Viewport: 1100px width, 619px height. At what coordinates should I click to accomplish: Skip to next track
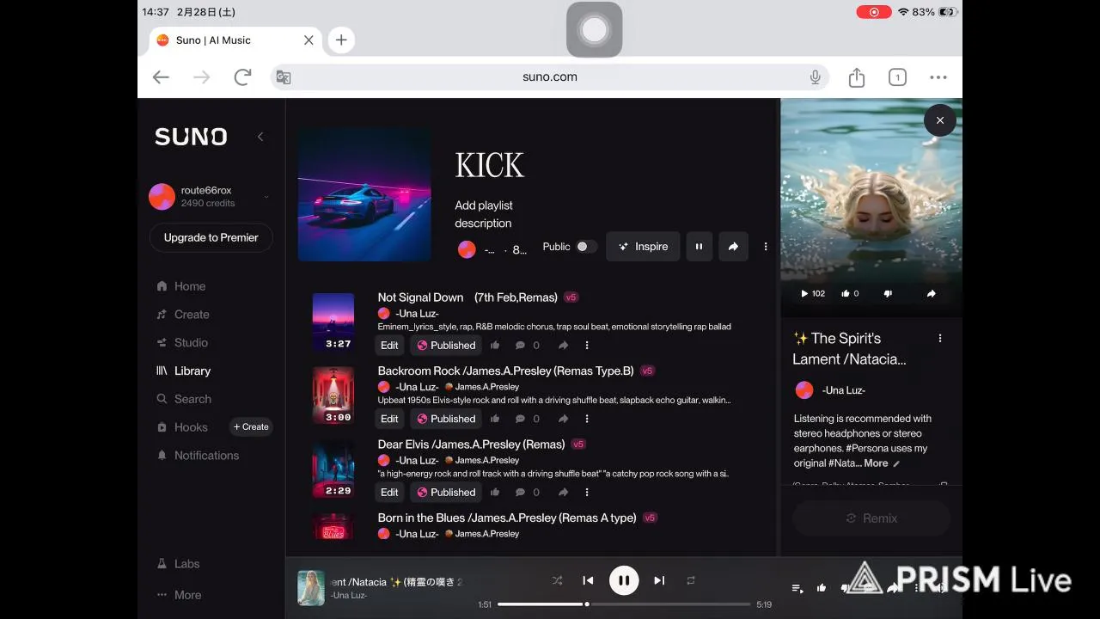point(659,580)
